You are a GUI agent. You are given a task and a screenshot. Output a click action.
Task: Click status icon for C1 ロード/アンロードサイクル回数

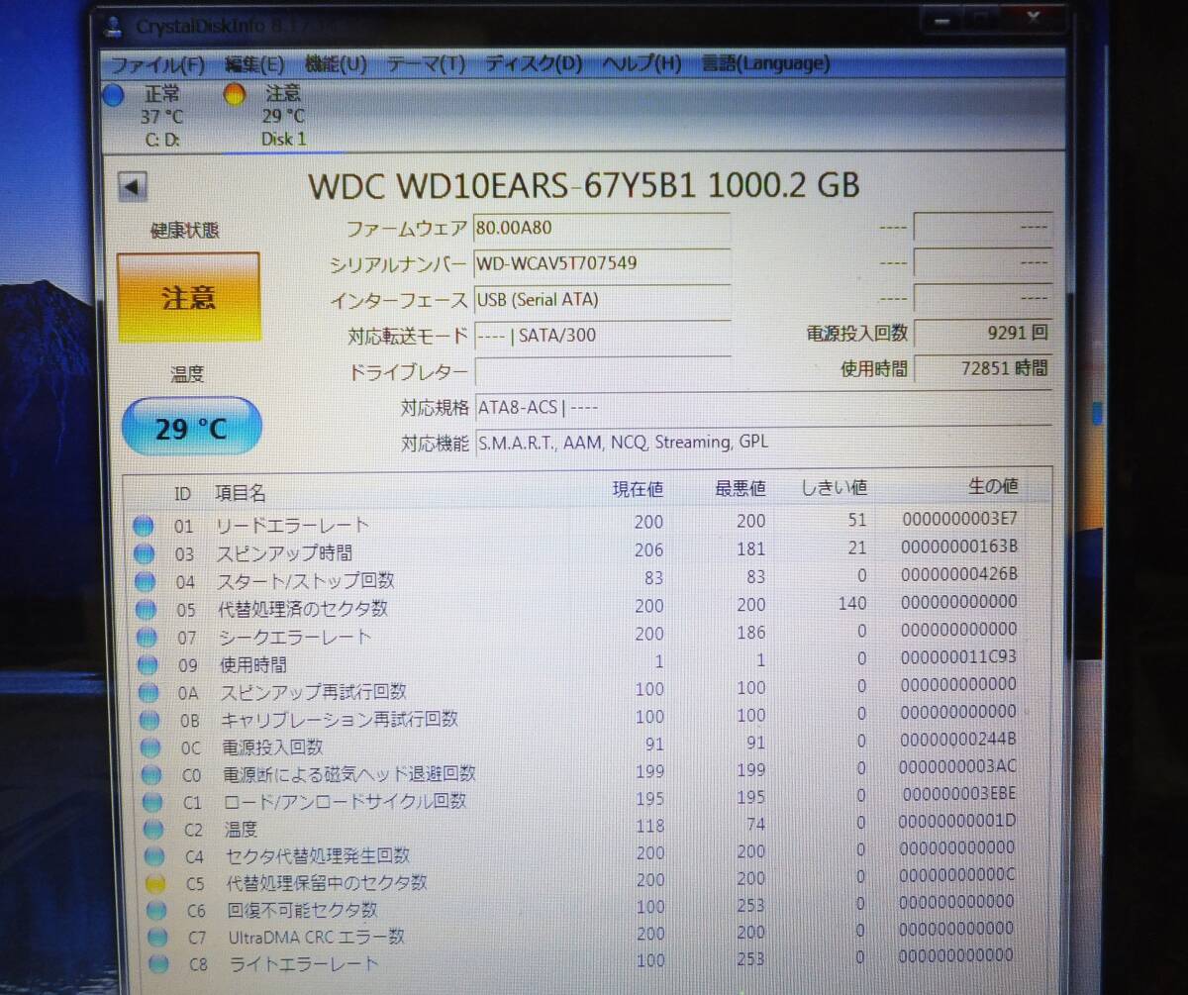tap(152, 802)
